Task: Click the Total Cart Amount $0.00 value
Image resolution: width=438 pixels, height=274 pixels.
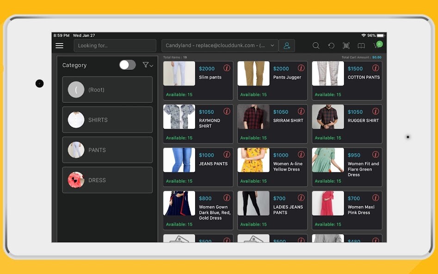Action: tap(377, 57)
